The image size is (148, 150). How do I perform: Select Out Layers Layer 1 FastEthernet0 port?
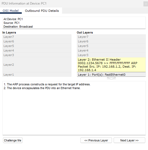[x=111, y=75]
